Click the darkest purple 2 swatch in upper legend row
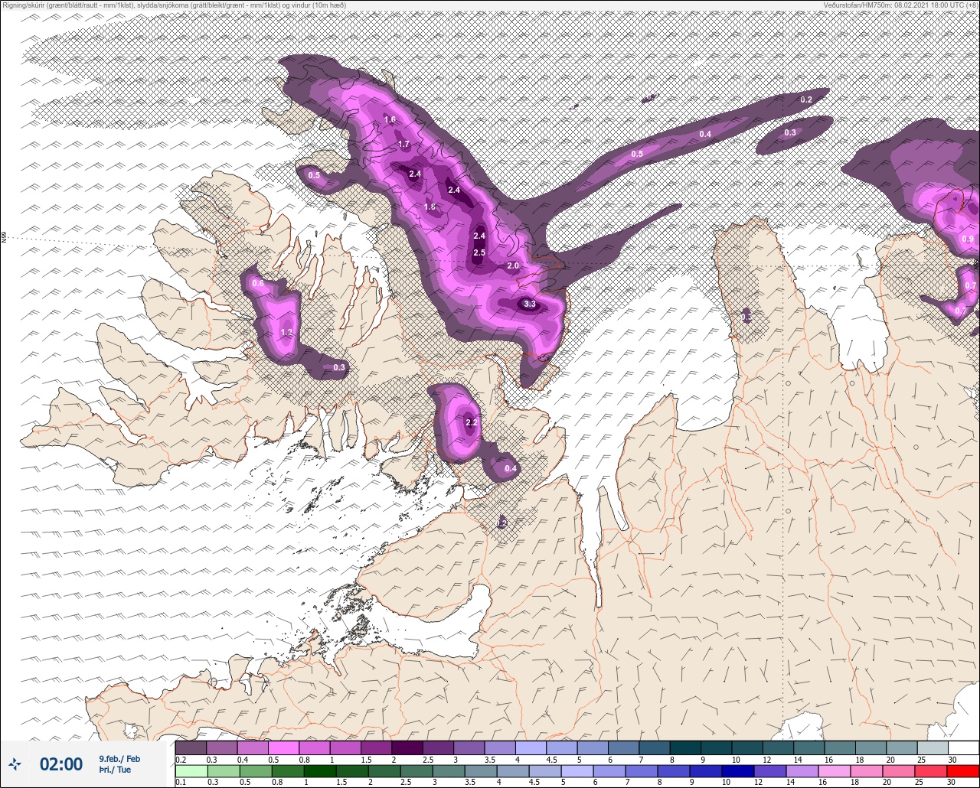 [407, 747]
